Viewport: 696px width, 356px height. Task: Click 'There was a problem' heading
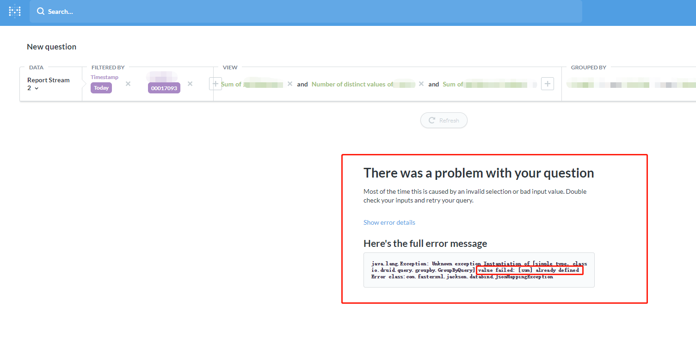(x=479, y=173)
